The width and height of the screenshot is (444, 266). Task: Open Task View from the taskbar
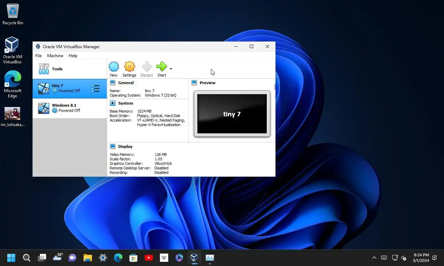pos(42,258)
